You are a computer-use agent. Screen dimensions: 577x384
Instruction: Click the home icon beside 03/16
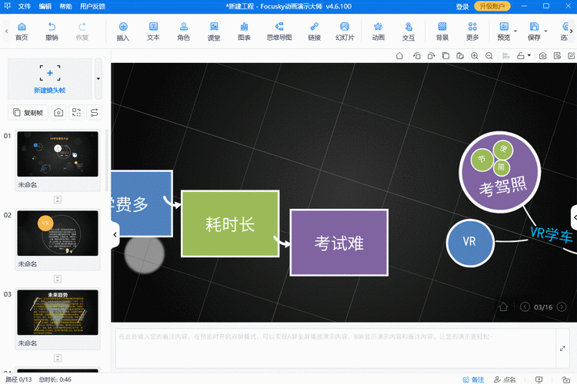(x=503, y=307)
